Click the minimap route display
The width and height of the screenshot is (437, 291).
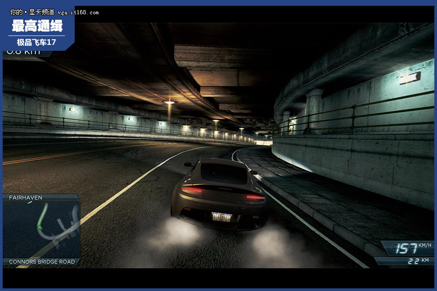coord(41,230)
